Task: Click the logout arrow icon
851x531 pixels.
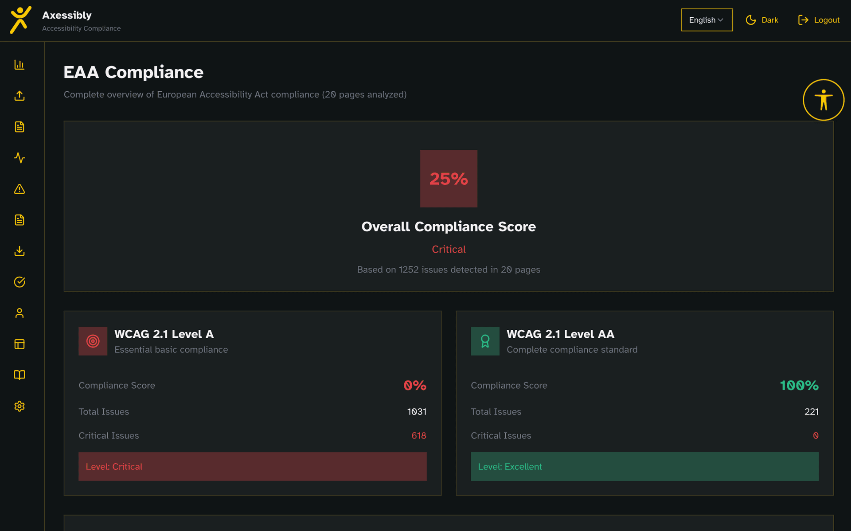Action: click(803, 20)
